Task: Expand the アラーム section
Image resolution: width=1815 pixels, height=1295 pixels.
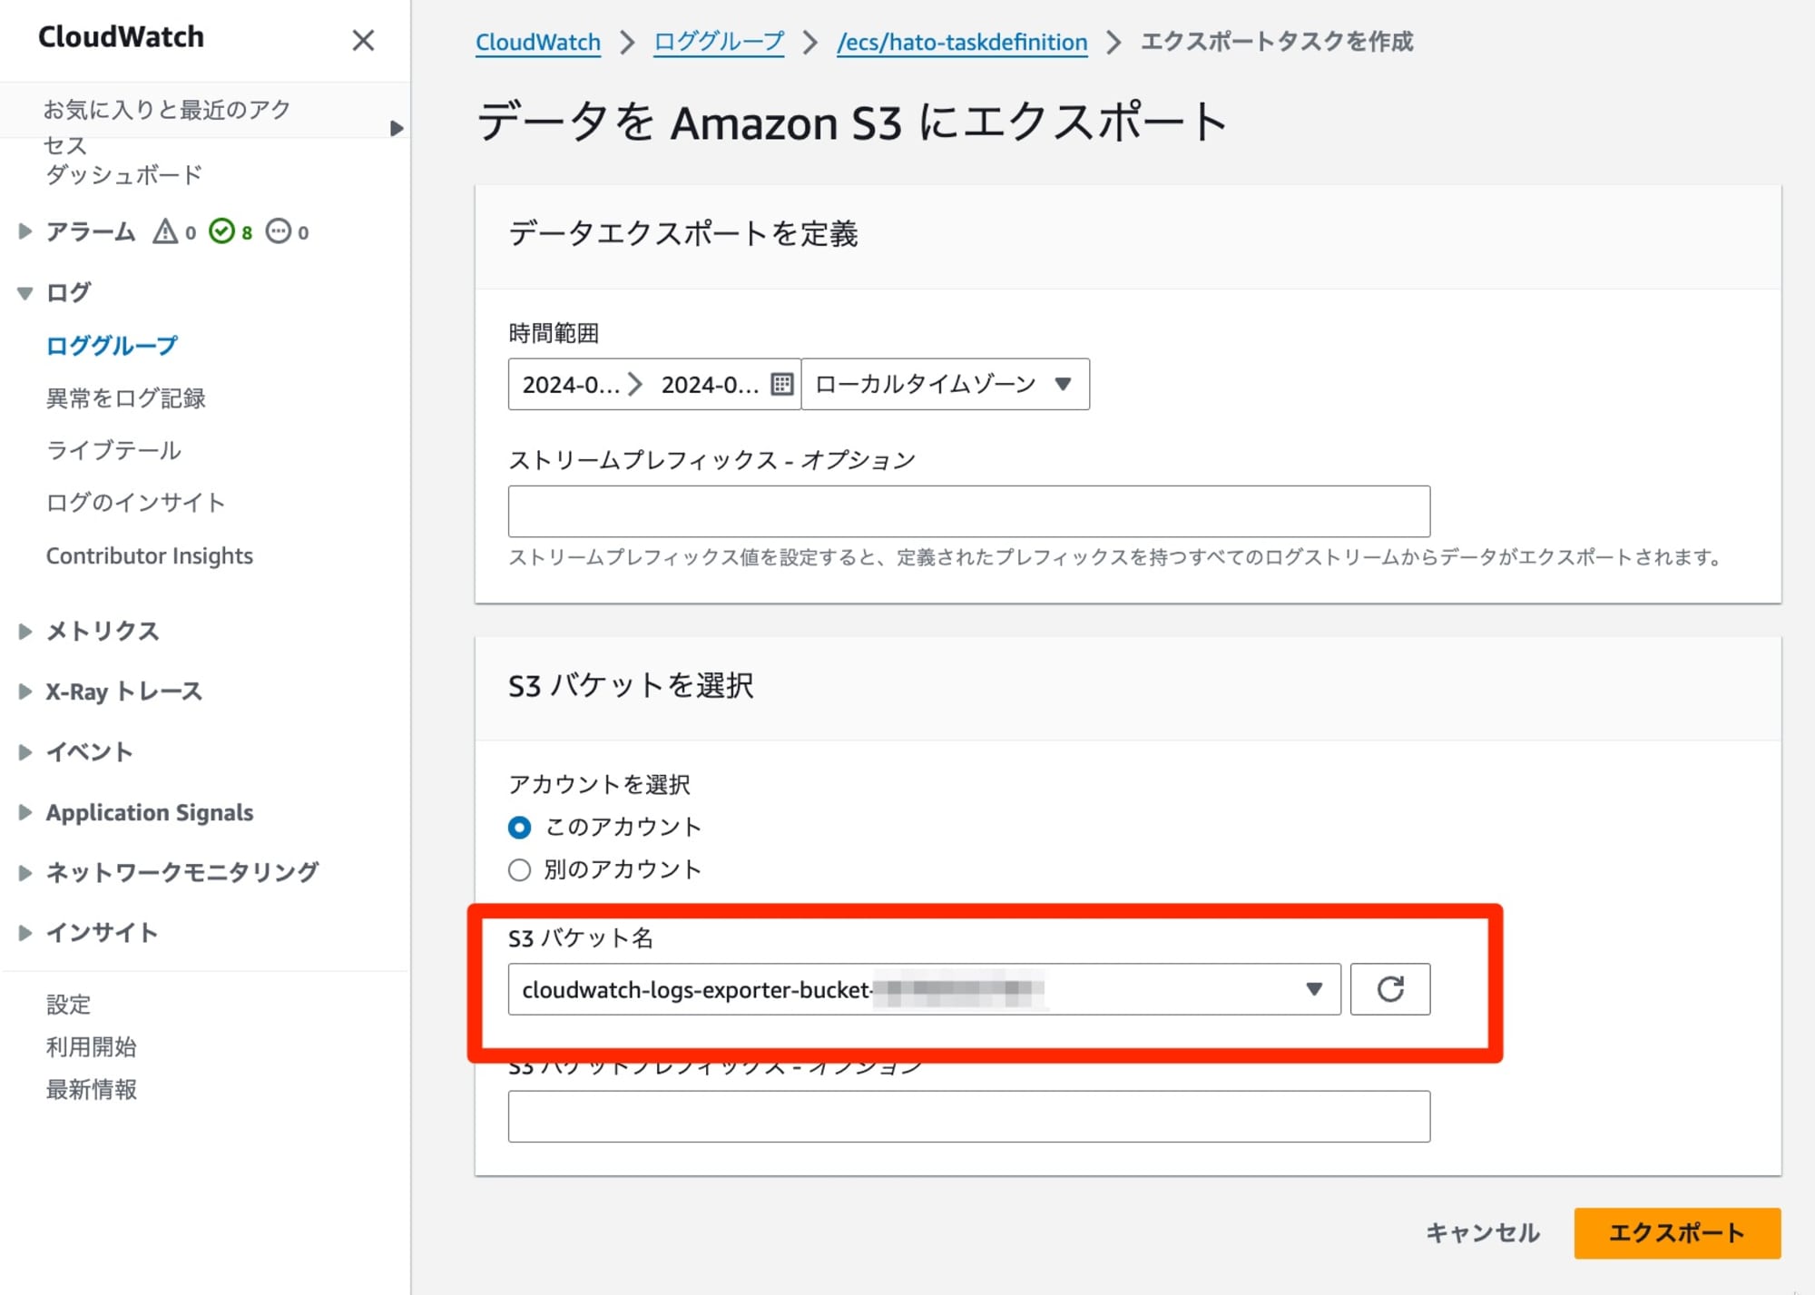Action: pos(25,231)
